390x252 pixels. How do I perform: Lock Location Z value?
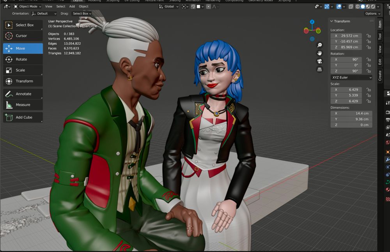[369, 47]
